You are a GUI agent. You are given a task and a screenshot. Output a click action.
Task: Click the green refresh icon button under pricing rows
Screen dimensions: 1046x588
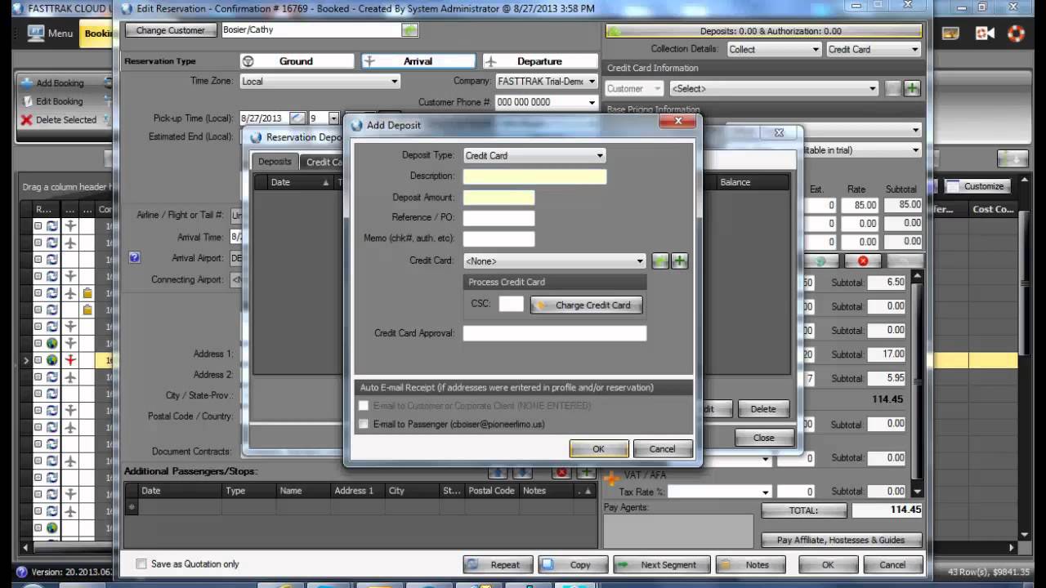pyautogui.click(x=821, y=261)
